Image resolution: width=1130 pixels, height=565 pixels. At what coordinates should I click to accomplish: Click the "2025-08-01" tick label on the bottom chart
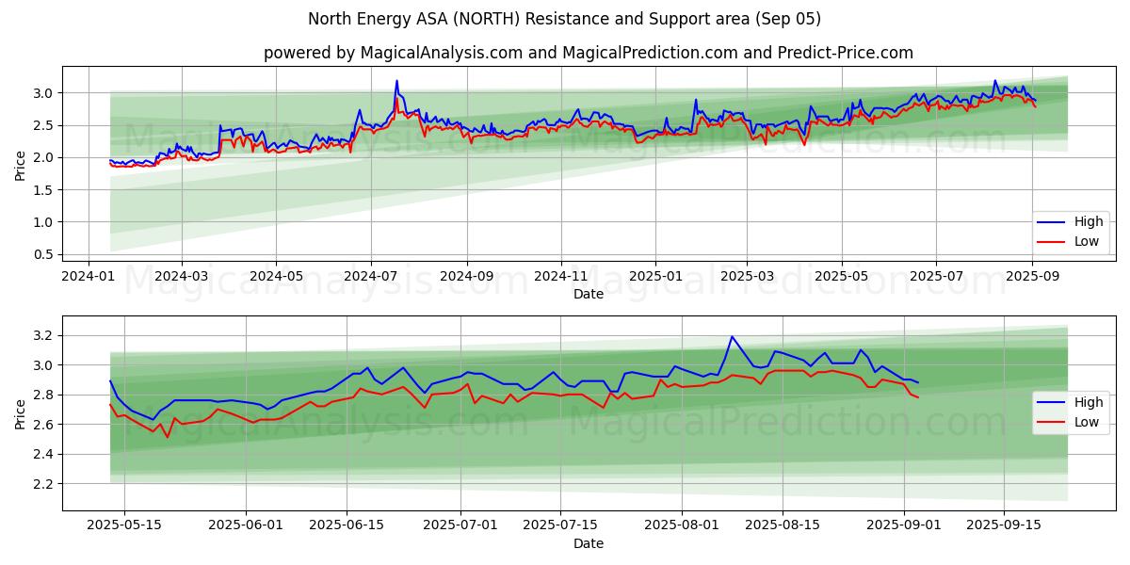tap(684, 525)
